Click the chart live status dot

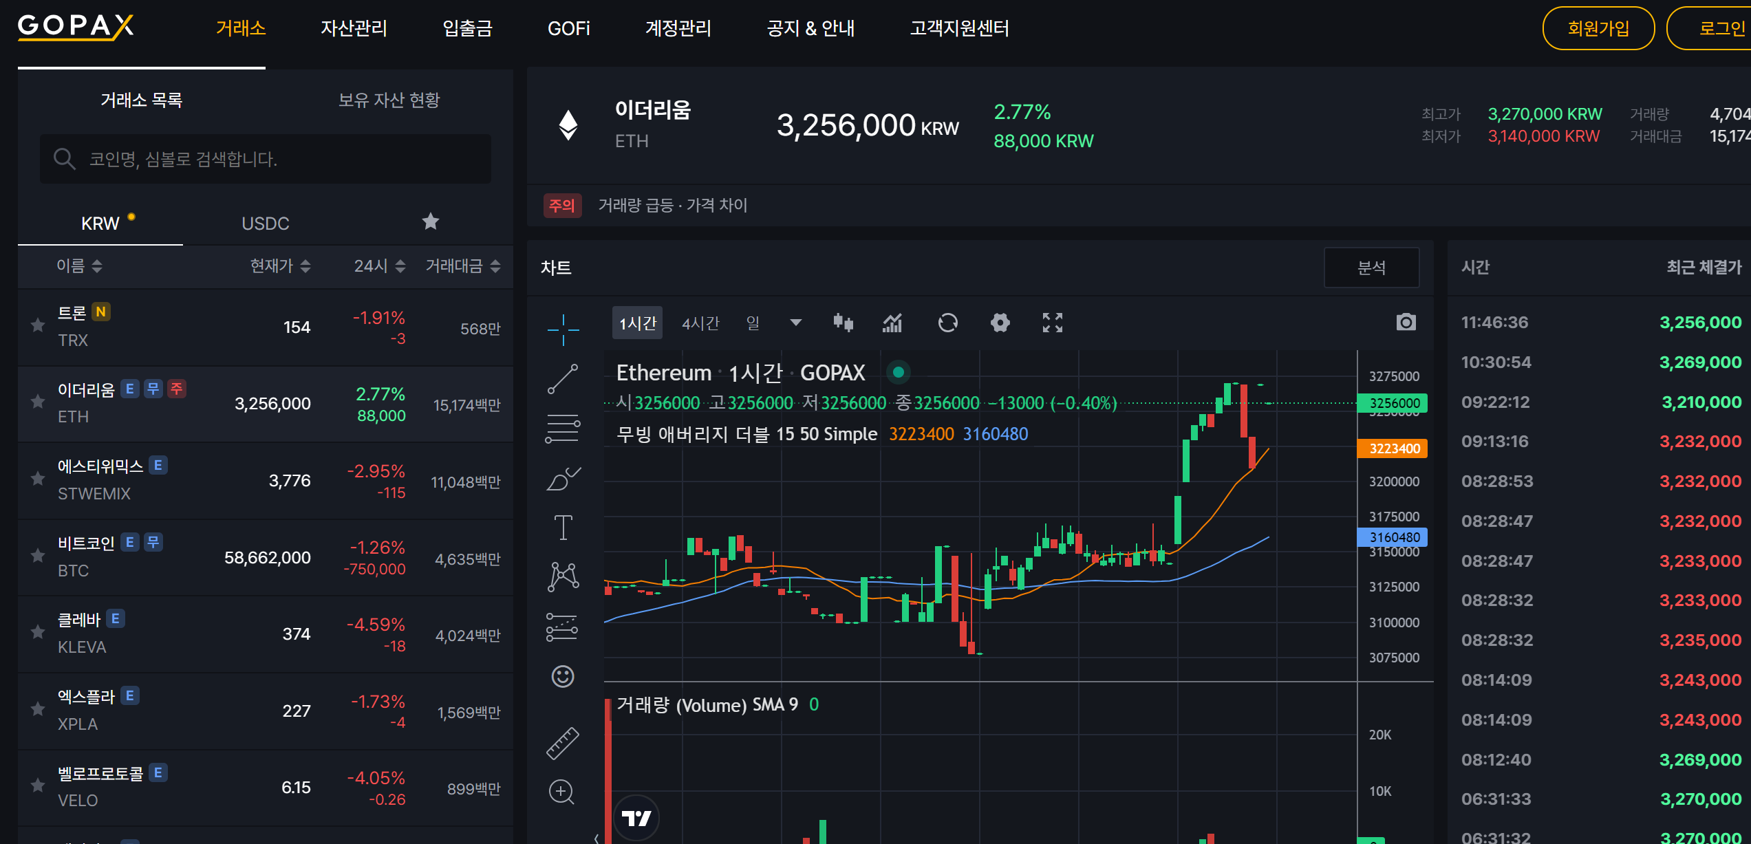coord(899,372)
